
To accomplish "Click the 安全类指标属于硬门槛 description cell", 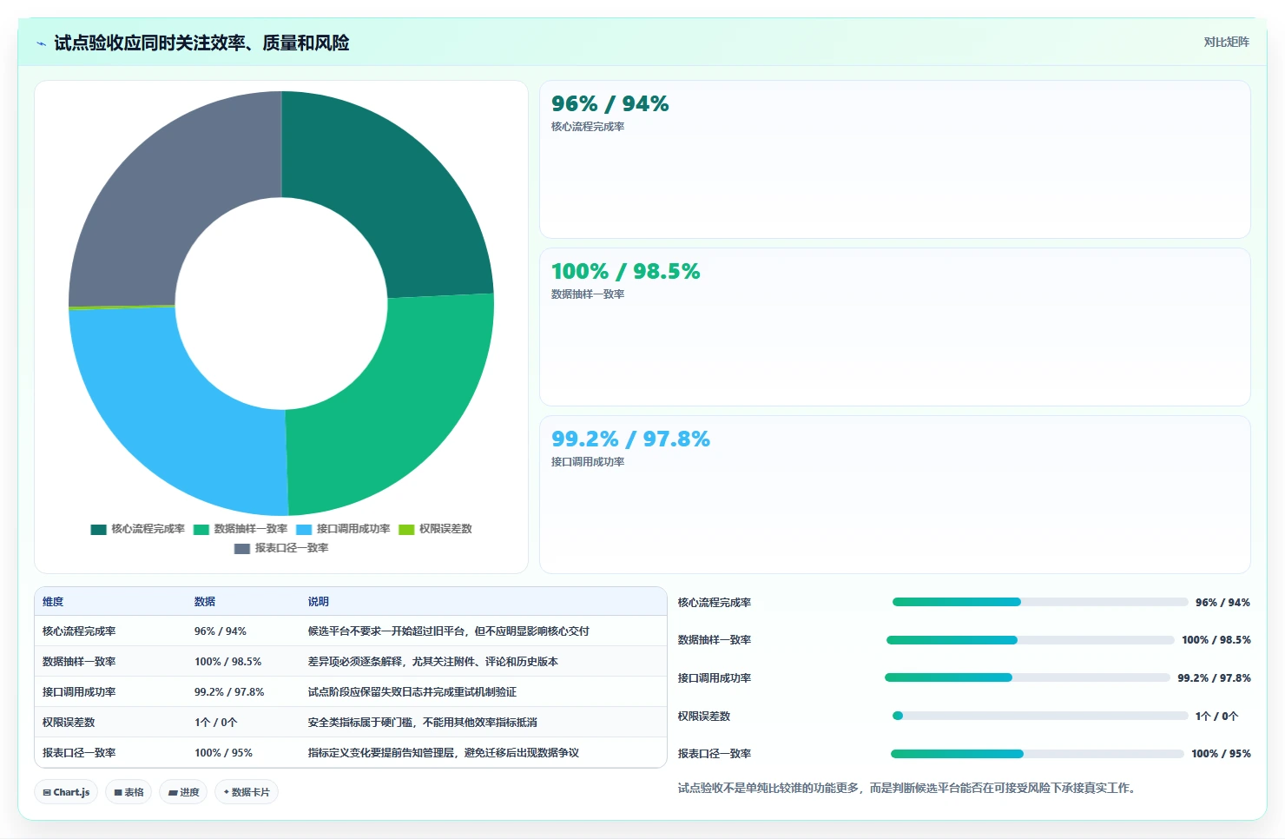I will [x=423, y=723].
